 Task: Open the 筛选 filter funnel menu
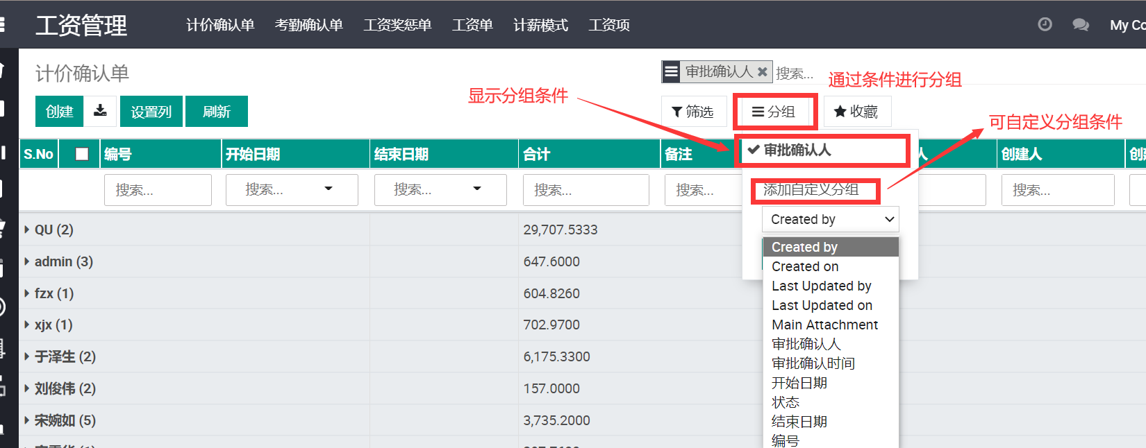693,112
